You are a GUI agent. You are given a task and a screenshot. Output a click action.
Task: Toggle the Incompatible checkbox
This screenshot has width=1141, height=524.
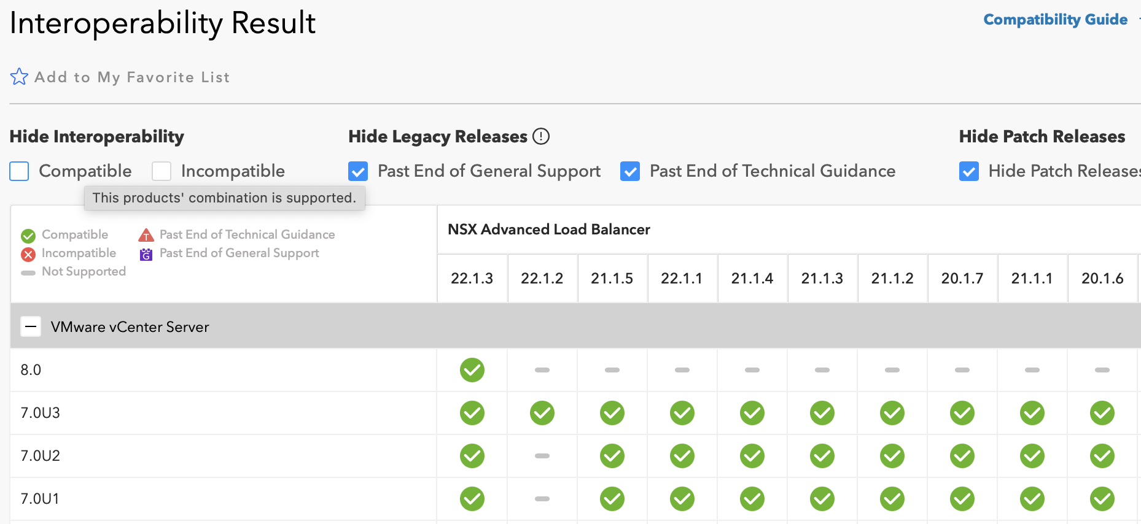[x=162, y=171]
